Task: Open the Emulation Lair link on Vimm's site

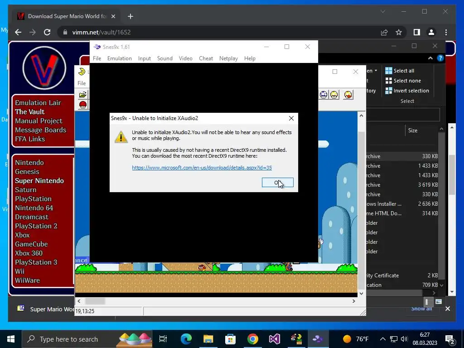Action: point(38,103)
